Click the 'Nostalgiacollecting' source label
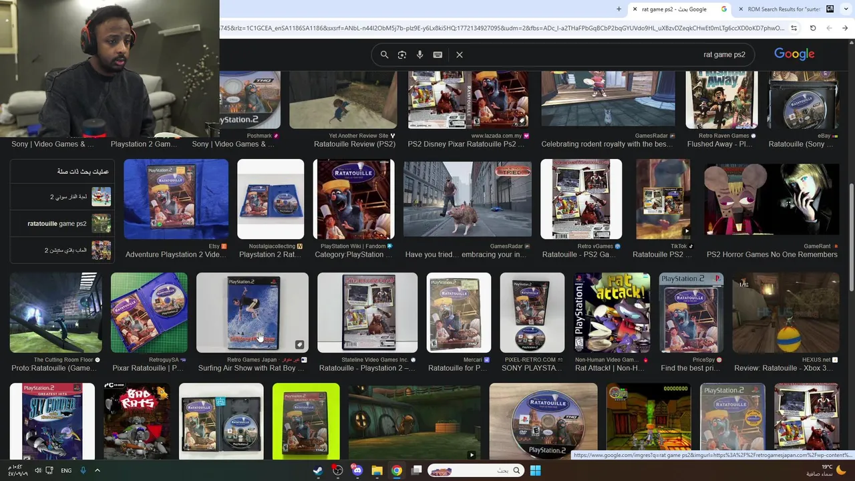This screenshot has width=855, height=481. [x=272, y=247]
